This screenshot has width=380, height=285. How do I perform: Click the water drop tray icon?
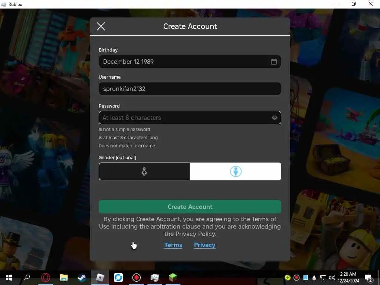pyautogui.click(x=314, y=278)
